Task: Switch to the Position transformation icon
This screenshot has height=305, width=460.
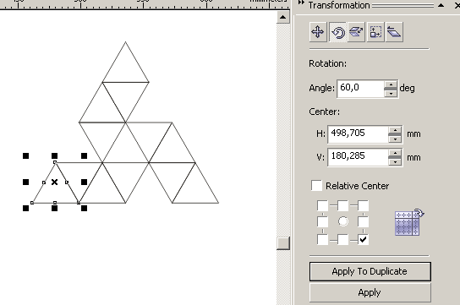Action: click(318, 32)
